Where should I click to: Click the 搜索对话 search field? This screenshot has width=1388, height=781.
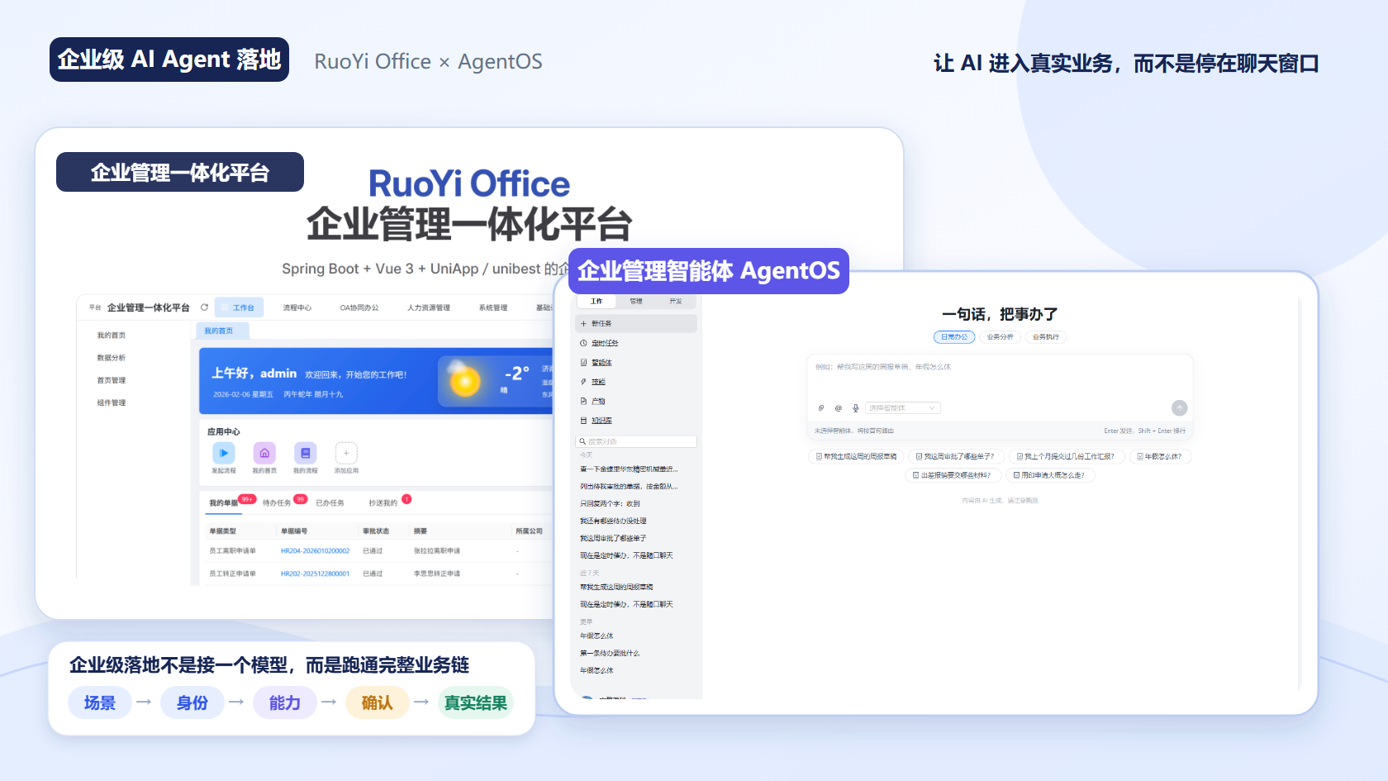636,442
